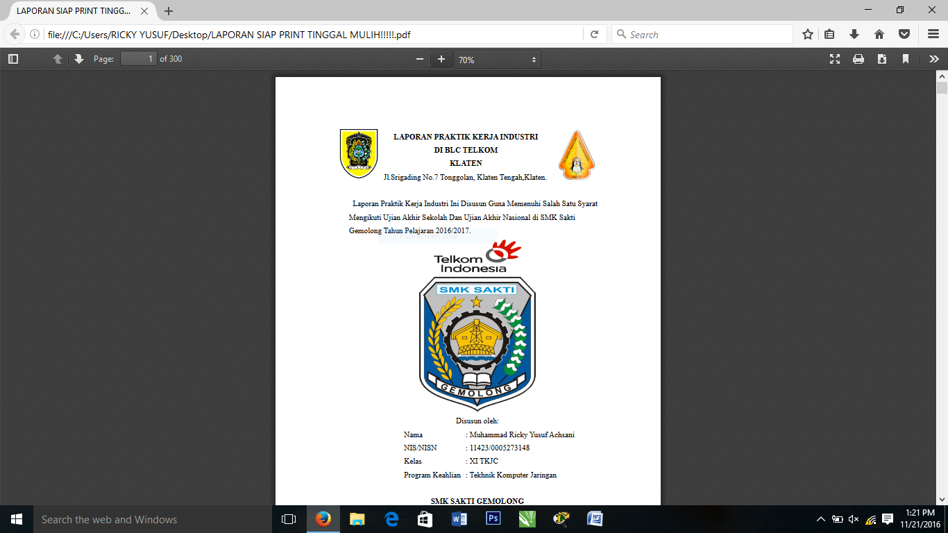The image size is (948, 533).
Task: Click the scrollbar up arrow
Action: 942,75
